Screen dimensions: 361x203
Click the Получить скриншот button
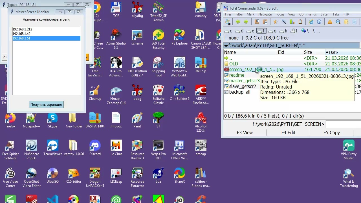click(47, 105)
